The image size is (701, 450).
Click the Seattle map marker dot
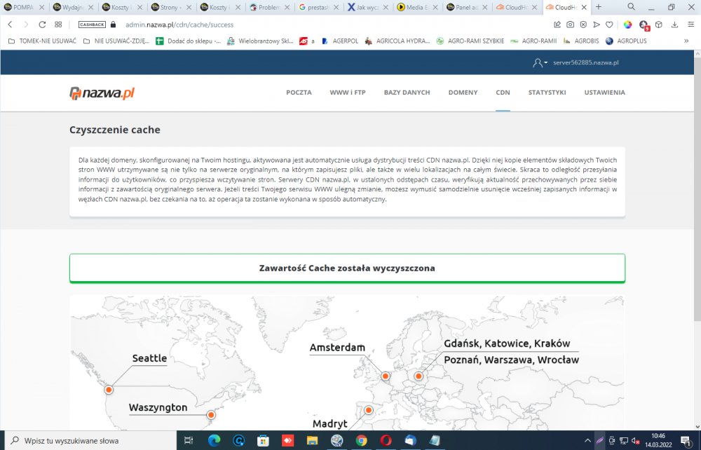(x=109, y=390)
